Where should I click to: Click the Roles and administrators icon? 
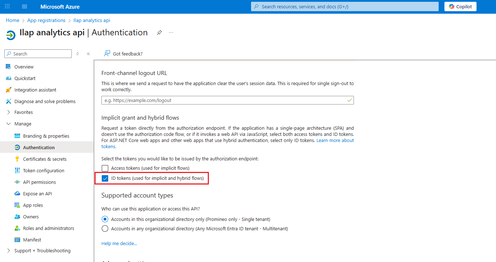pos(17,228)
